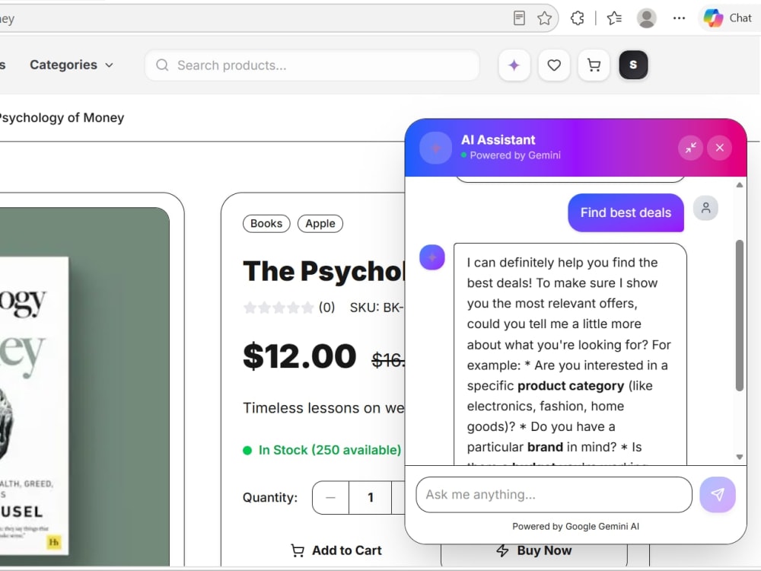Close the AI Assistant chat panel
Image resolution: width=761 pixels, height=571 pixels.
pyautogui.click(x=720, y=148)
